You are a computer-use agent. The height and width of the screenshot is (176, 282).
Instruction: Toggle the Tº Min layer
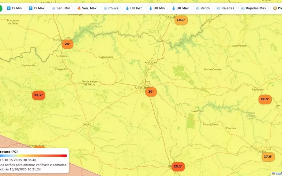(14, 8)
